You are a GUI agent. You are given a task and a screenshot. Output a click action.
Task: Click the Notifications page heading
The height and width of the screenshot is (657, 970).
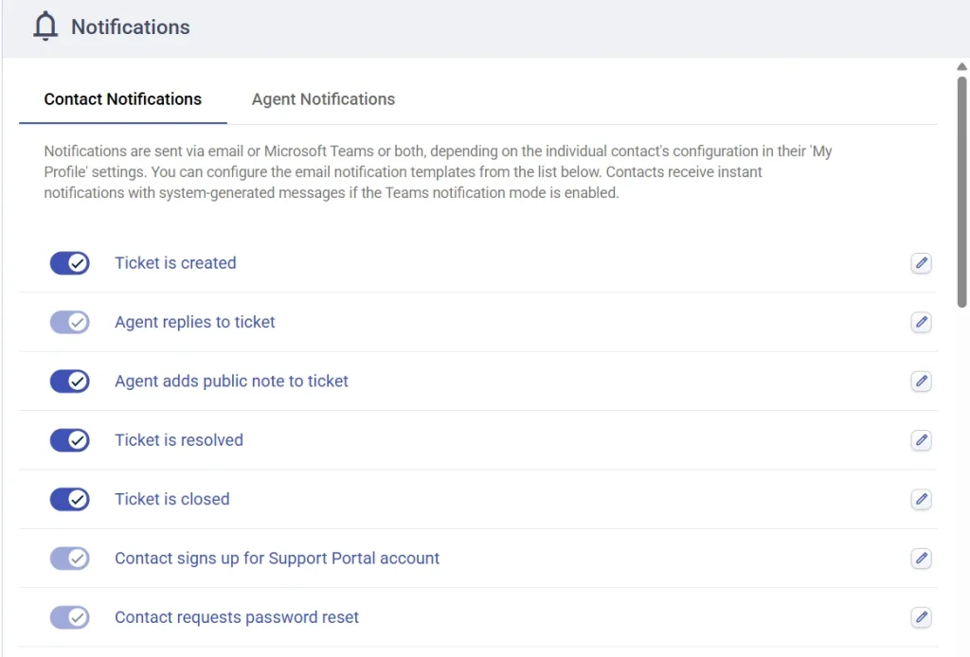pyautogui.click(x=131, y=27)
